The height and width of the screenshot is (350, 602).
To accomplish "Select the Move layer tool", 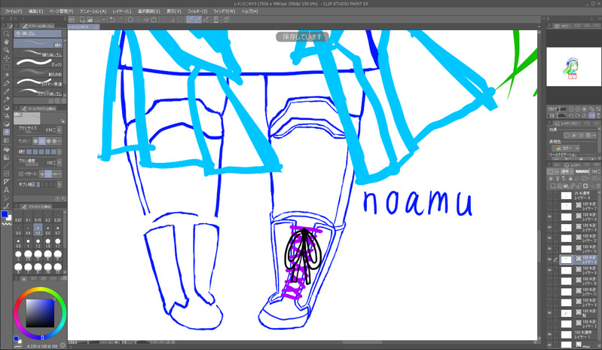I will click(6, 58).
